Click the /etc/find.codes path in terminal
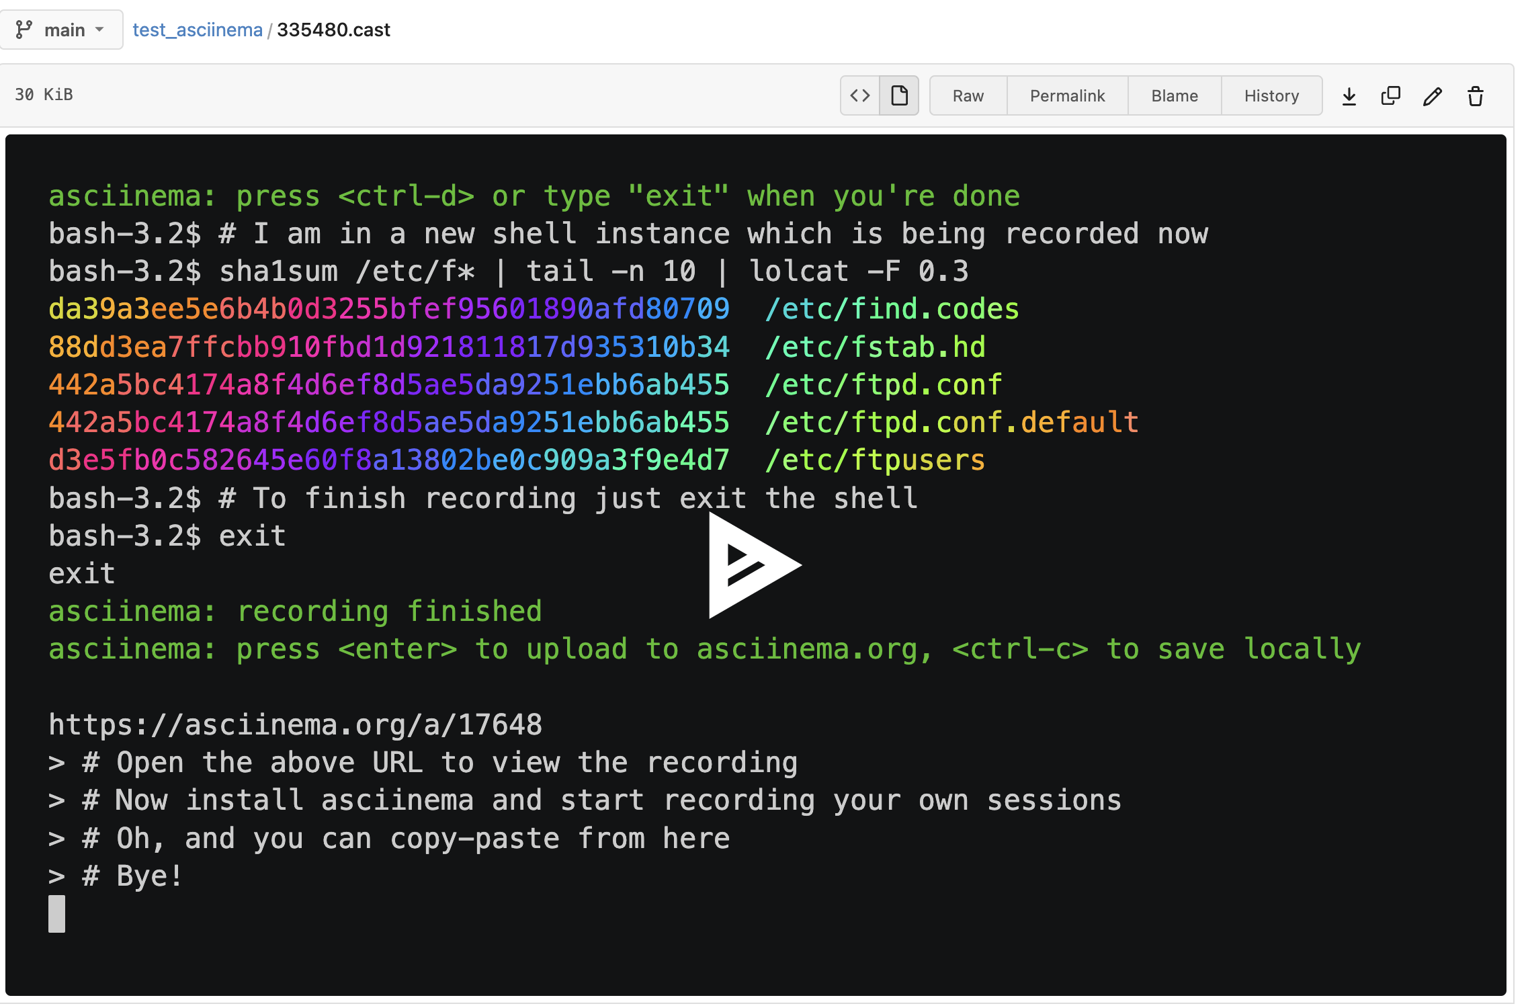The width and height of the screenshot is (1528, 1008). (x=892, y=309)
